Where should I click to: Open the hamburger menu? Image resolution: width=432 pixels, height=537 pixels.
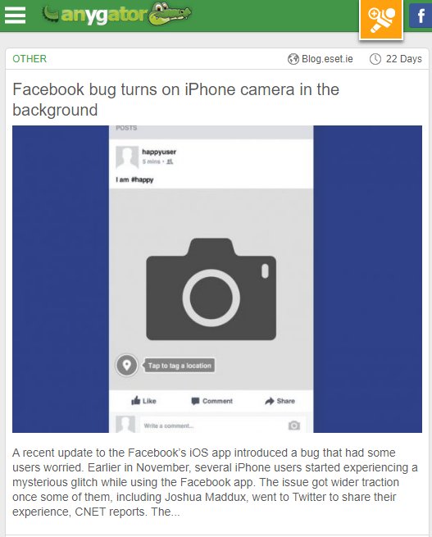point(15,15)
